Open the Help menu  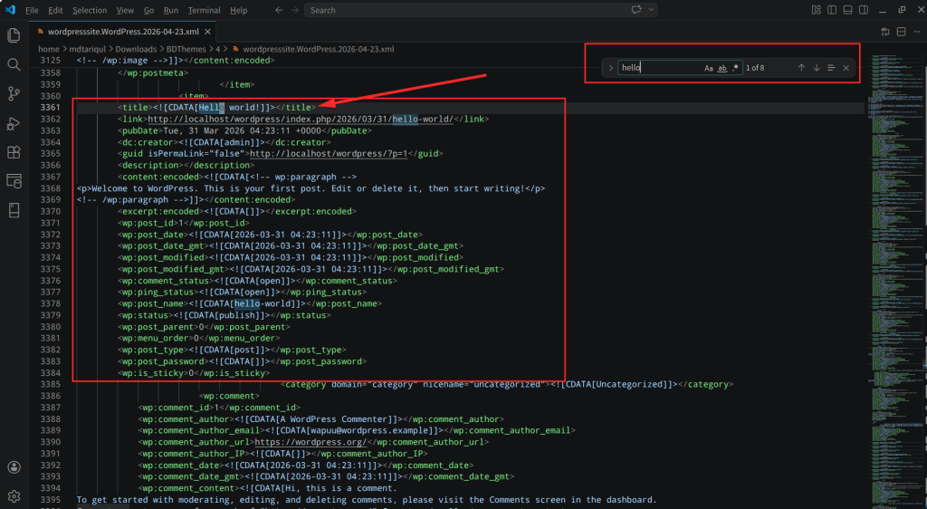239,10
